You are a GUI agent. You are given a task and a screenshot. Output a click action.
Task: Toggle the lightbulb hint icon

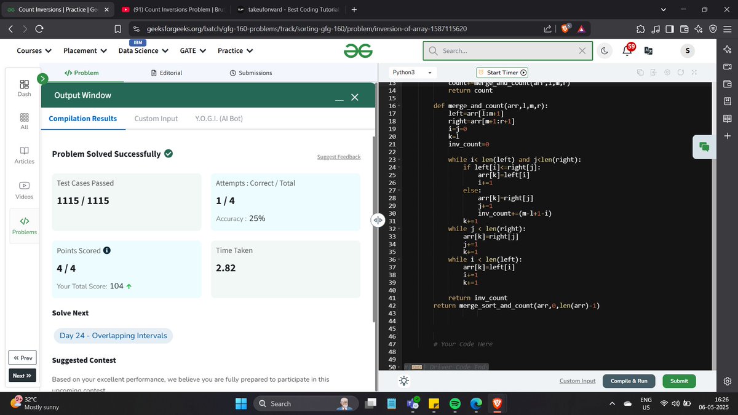click(403, 381)
